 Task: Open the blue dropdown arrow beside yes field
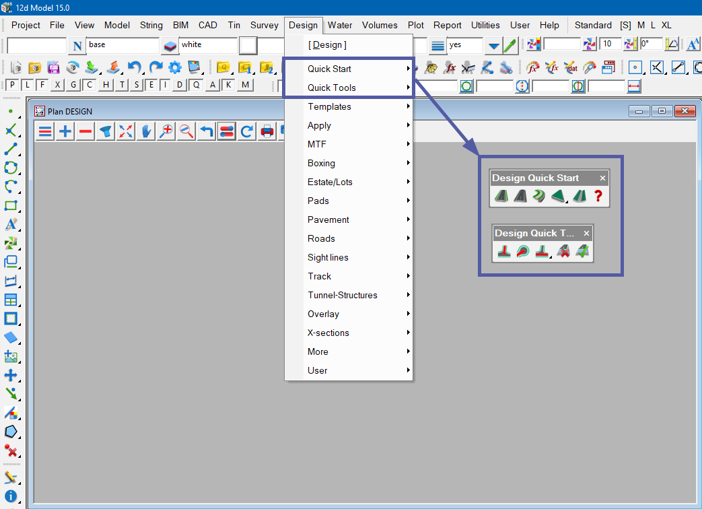[x=493, y=46]
